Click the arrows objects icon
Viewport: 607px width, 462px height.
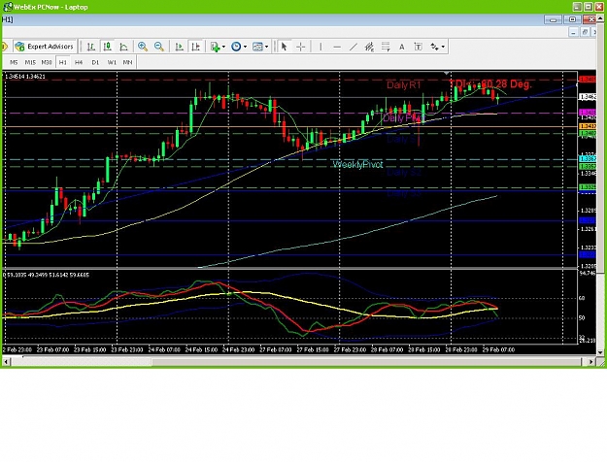435,47
